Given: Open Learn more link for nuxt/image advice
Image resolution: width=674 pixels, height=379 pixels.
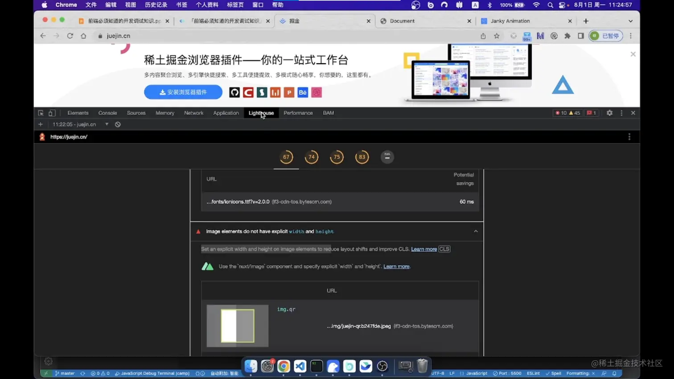Looking at the screenshot, I should coord(396,266).
